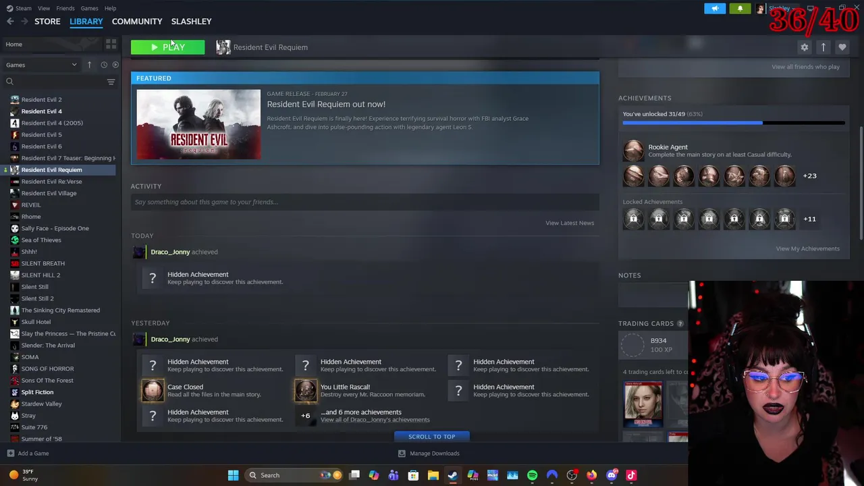The width and height of the screenshot is (864, 486).
Task: Open the Help menu
Action: (110, 8)
